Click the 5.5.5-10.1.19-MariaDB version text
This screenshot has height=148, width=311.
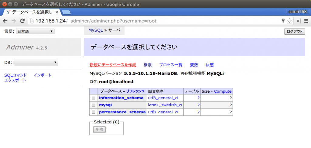pos(150,74)
